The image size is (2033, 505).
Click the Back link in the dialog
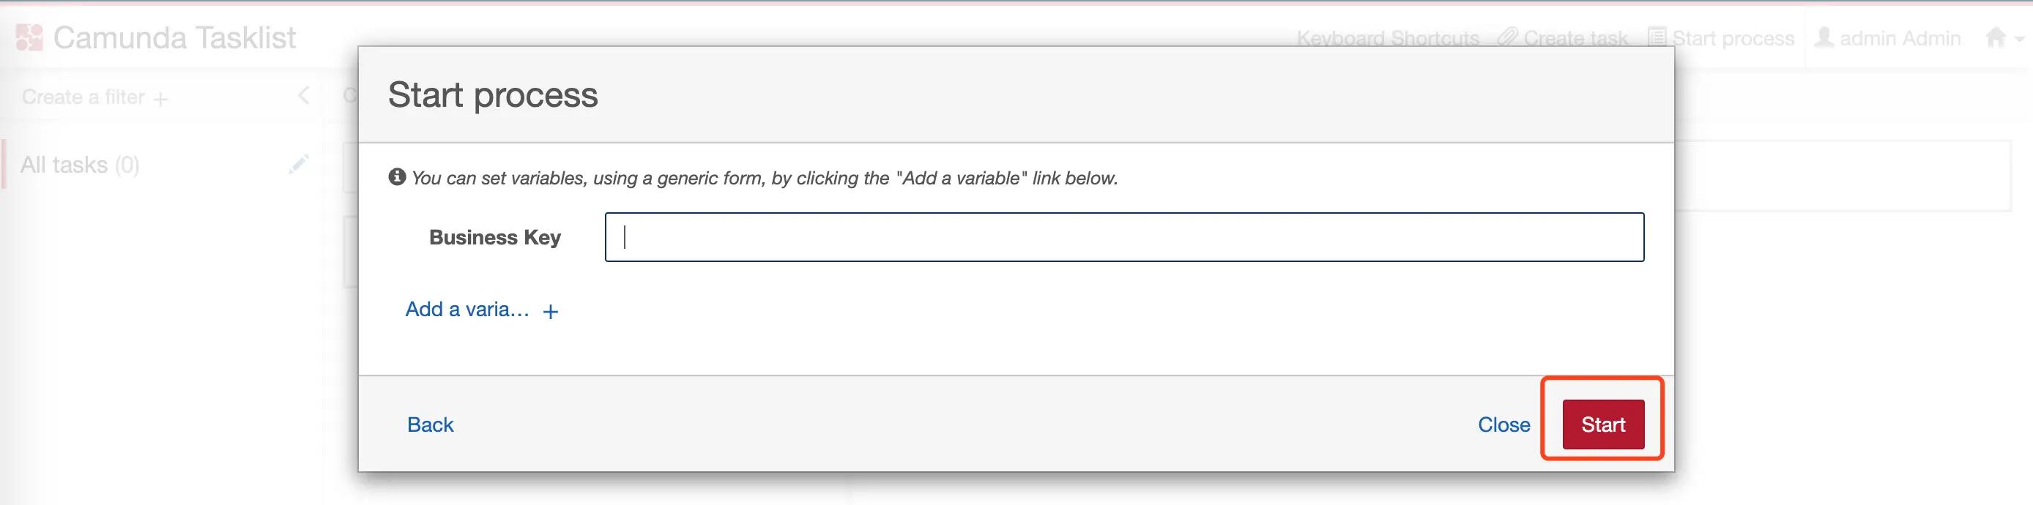coord(430,424)
